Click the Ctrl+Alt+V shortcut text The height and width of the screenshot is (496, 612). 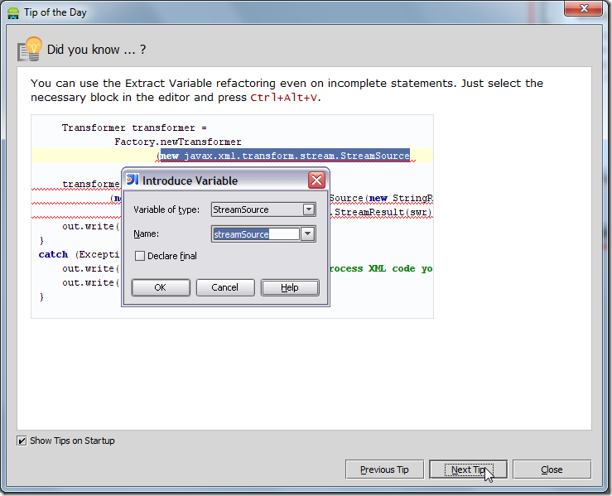coord(284,98)
